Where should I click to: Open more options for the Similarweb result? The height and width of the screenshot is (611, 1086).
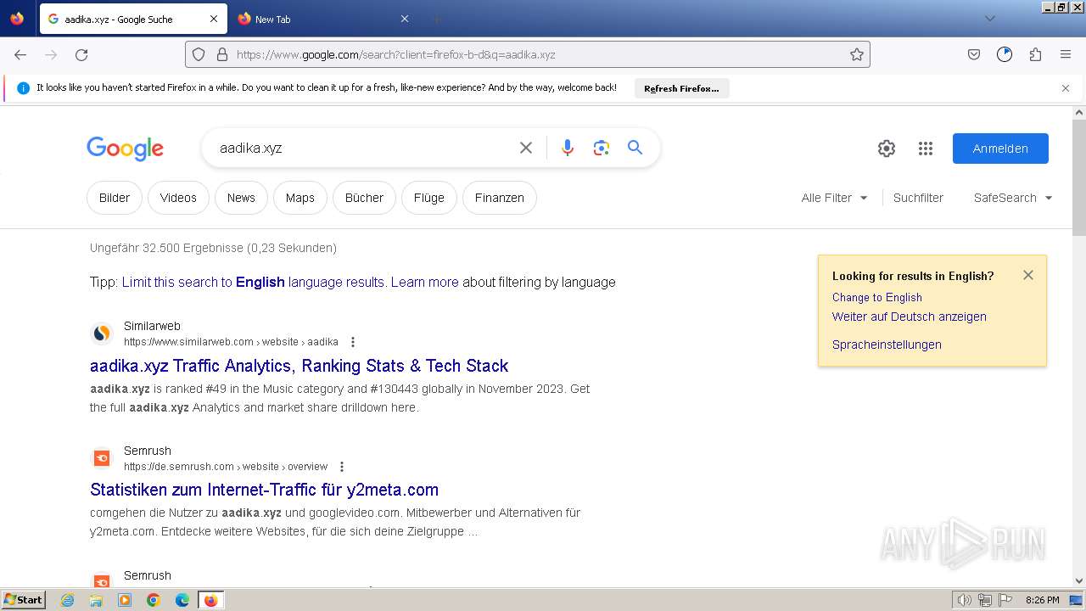tap(353, 342)
